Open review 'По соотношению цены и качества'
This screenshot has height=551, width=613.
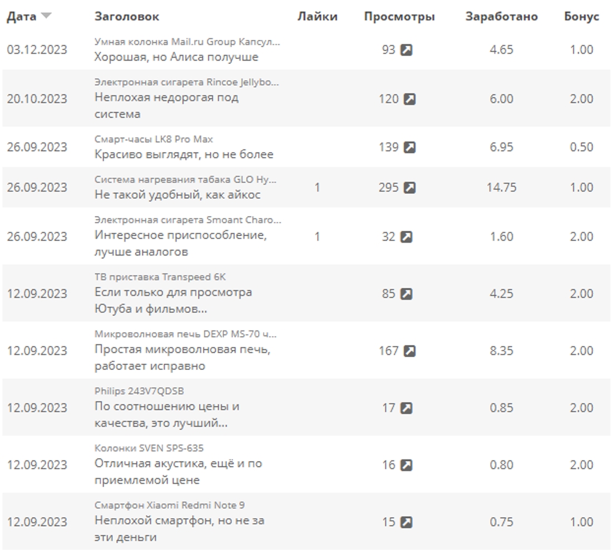pyautogui.click(x=167, y=414)
